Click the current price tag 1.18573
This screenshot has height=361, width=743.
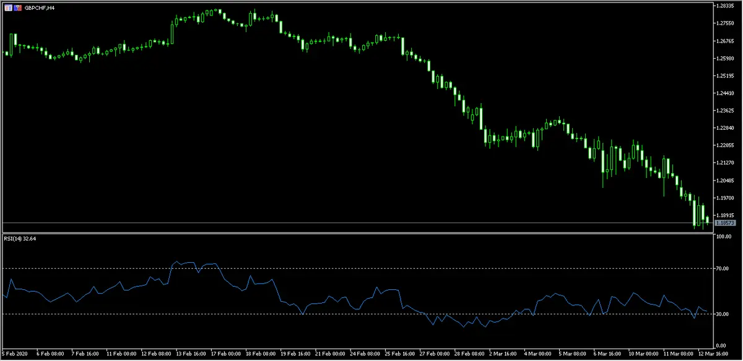[724, 223]
